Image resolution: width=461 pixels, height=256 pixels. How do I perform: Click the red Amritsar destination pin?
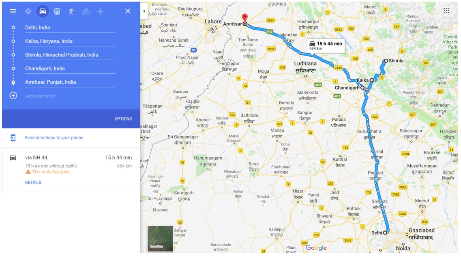click(244, 18)
